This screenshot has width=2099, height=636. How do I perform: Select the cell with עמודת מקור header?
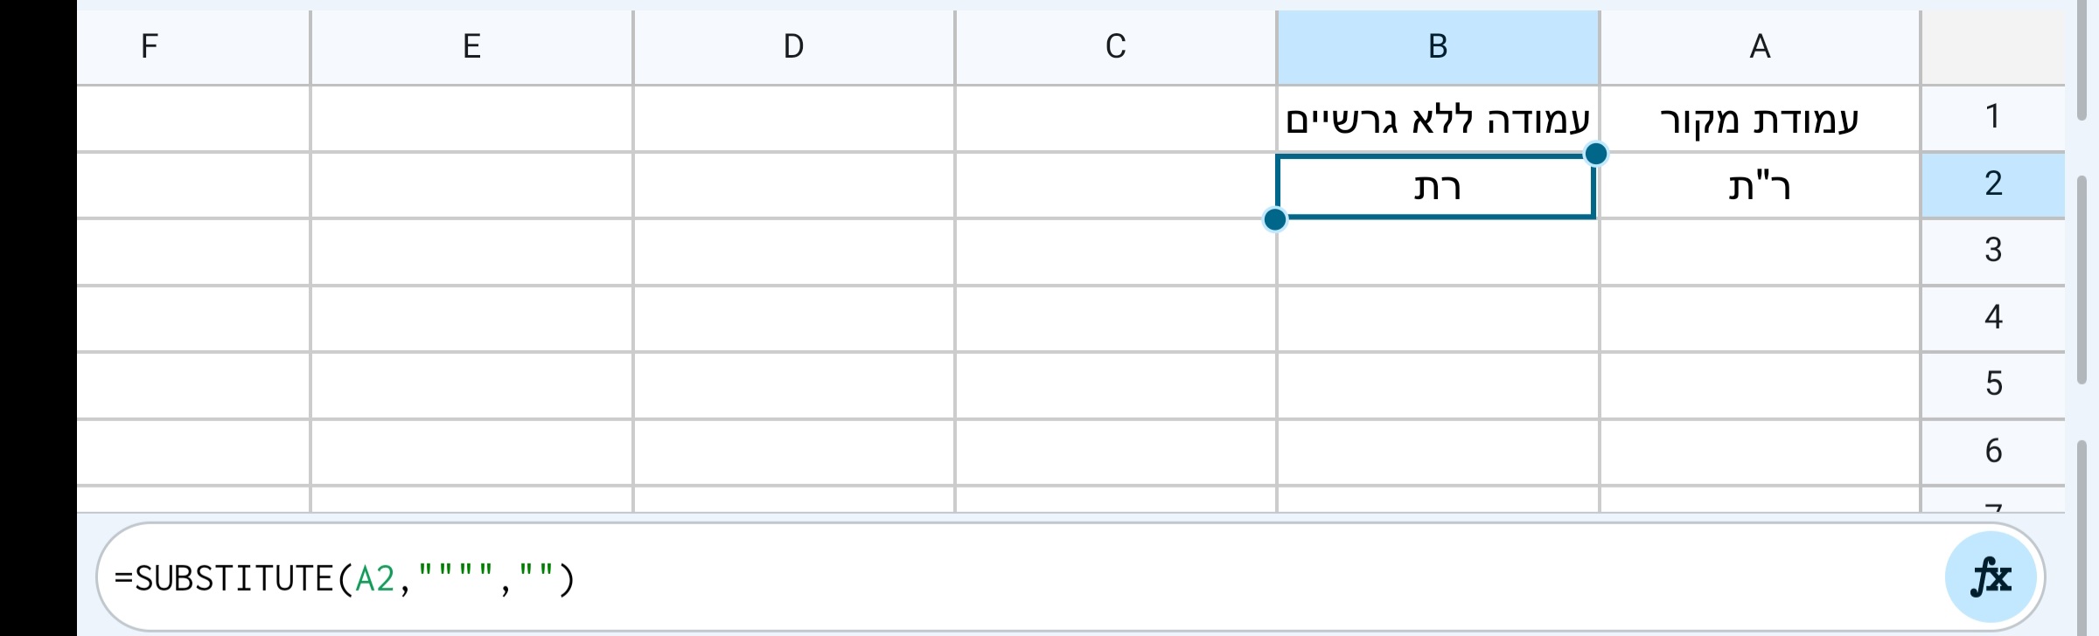[x=1760, y=119]
